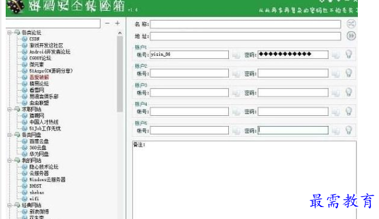Click the copy icon after account 3 username

[236, 93]
